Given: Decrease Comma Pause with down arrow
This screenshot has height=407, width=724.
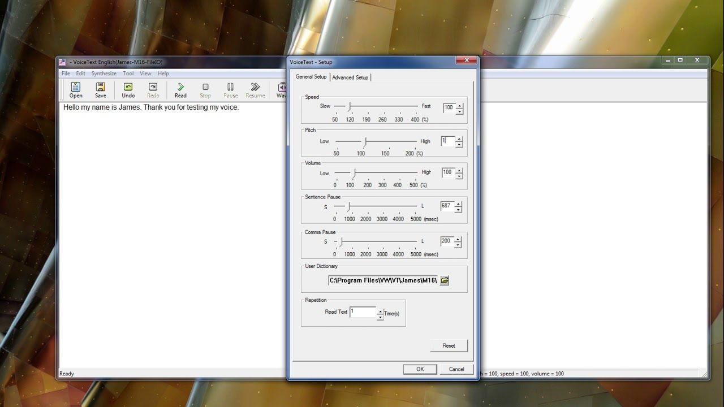Looking at the screenshot, I should tap(458, 245).
